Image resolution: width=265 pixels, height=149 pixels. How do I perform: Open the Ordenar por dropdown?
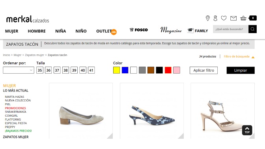pyautogui.click(x=19, y=70)
